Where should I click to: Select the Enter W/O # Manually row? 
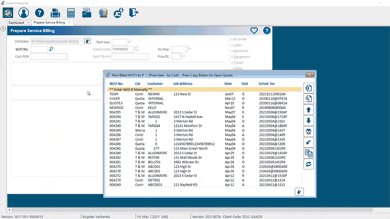[x=205, y=90]
